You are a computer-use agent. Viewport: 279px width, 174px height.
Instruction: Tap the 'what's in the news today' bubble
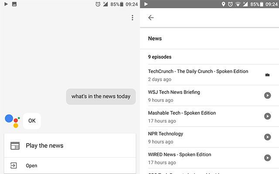(x=101, y=97)
